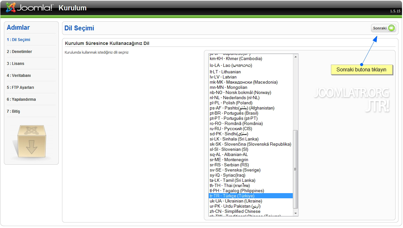The image size is (403, 228).
Task: Select th-TH - Thai
Action: click(x=251, y=185)
